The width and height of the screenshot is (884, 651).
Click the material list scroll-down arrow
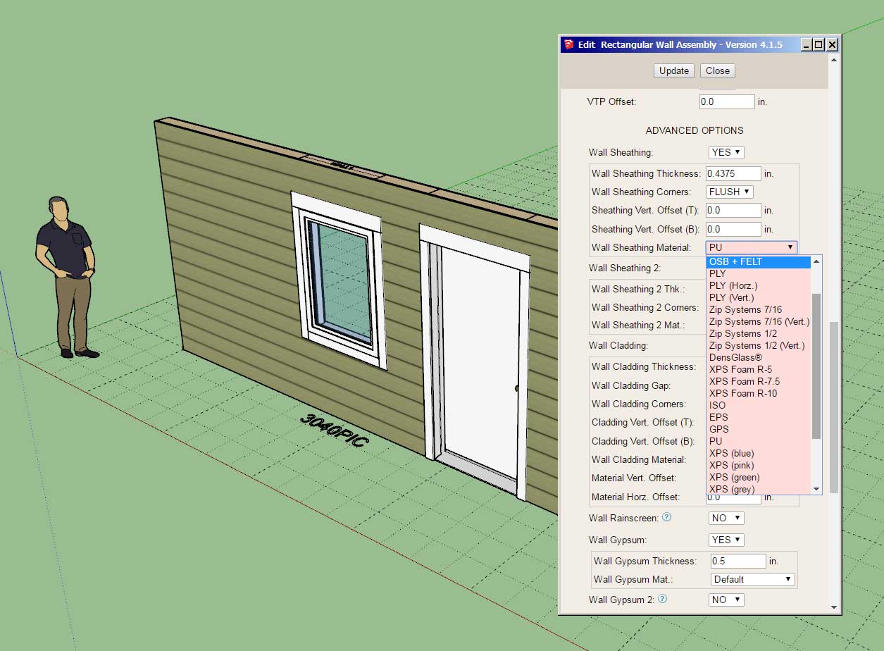816,489
